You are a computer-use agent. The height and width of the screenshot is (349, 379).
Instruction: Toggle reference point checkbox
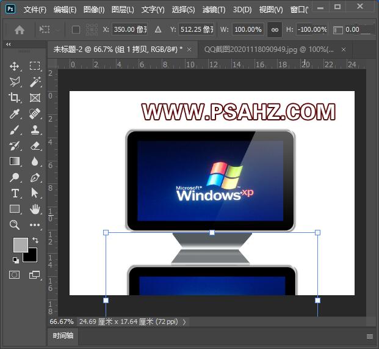tap(76, 30)
